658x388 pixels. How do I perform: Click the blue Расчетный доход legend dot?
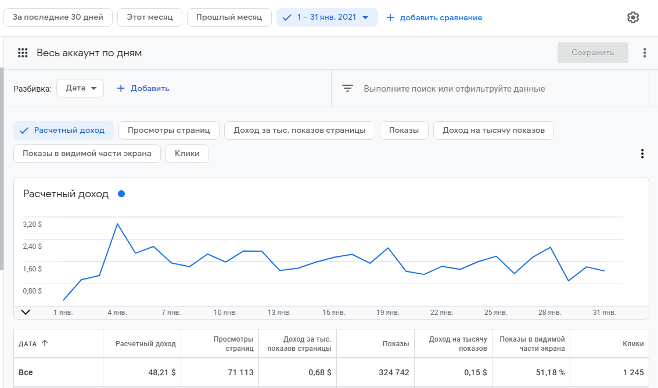coord(121,194)
